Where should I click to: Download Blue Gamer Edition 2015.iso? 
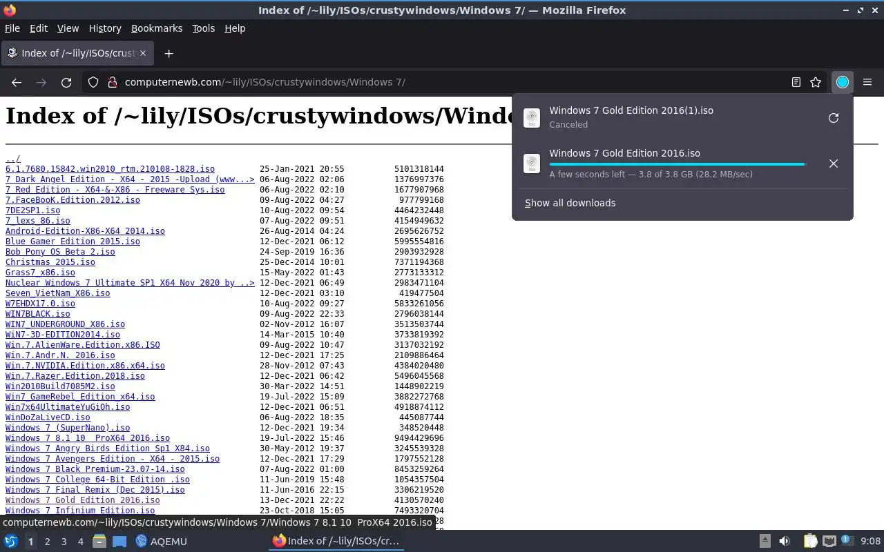[x=73, y=241]
